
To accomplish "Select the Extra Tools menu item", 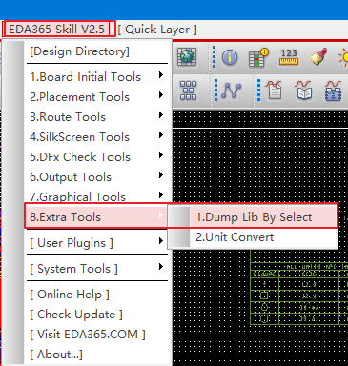I will pyautogui.click(x=96, y=216).
